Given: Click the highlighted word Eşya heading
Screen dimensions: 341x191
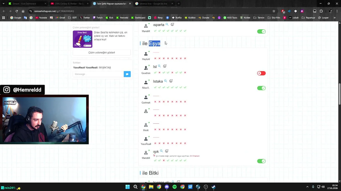Looking at the screenshot, I should [155, 43].
